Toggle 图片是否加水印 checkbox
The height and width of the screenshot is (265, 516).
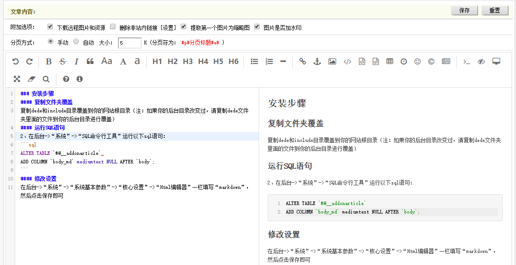point(257,27)
